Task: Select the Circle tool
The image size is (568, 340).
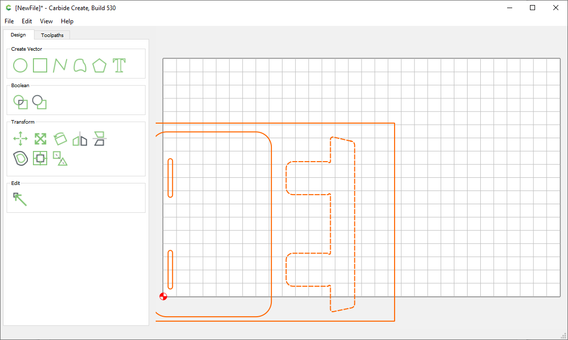Action: click(x=20, y=65)
